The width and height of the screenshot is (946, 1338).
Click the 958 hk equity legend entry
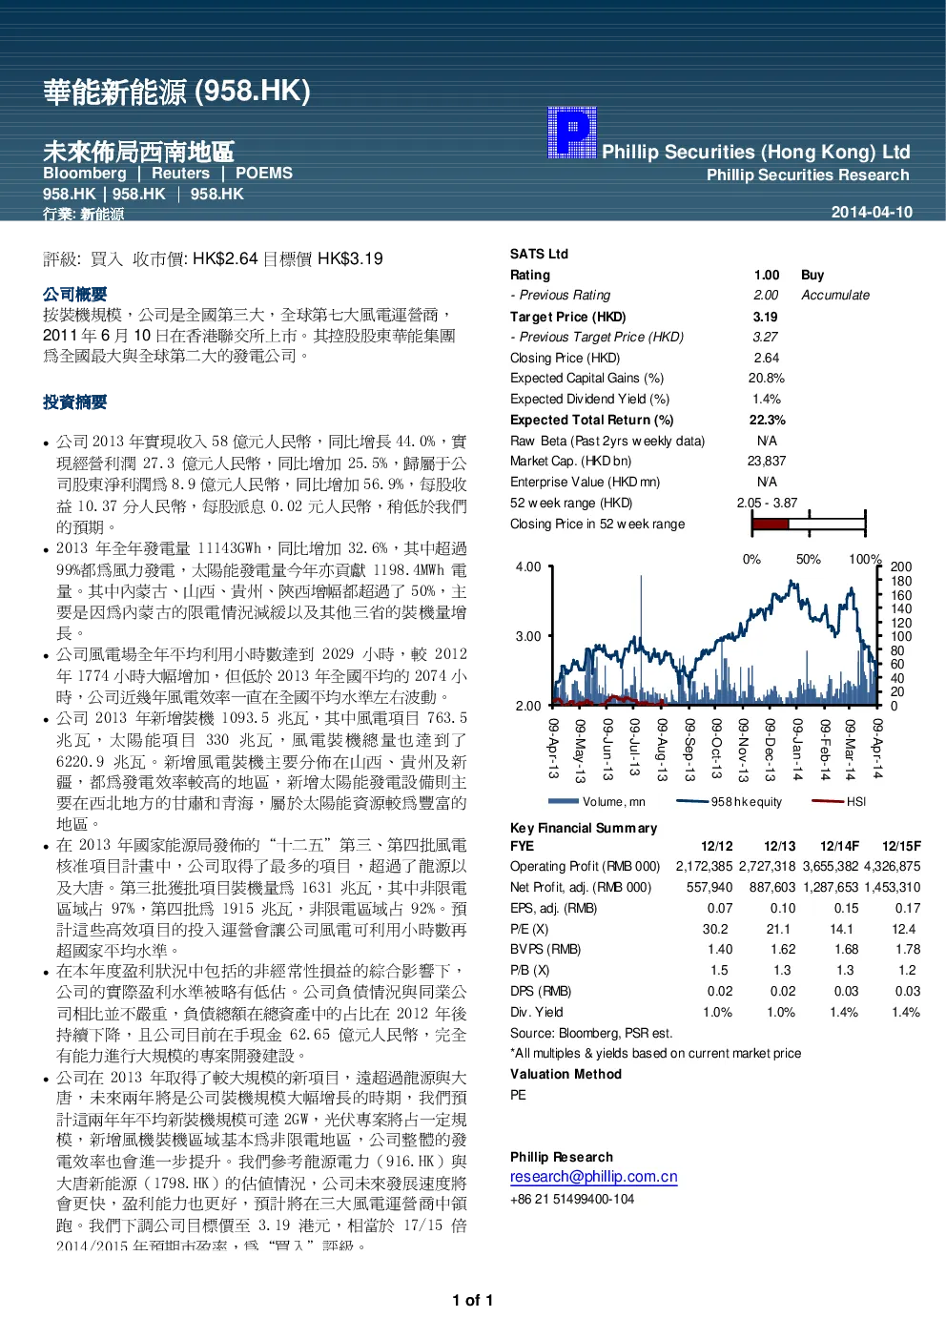[730, 802]
